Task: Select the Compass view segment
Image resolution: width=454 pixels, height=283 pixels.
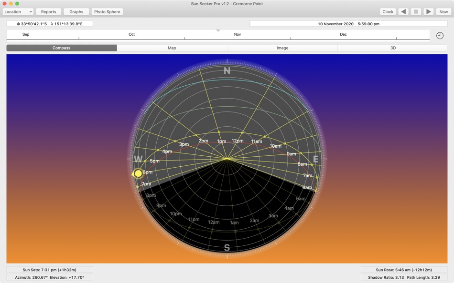Action: point(62,48)
